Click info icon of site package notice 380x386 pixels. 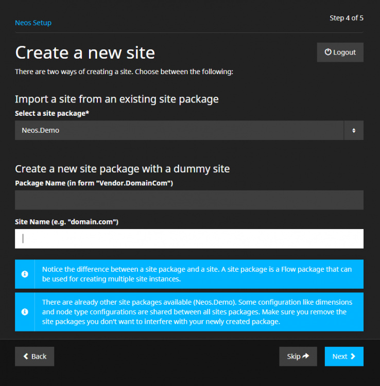(x=25, y=274)
